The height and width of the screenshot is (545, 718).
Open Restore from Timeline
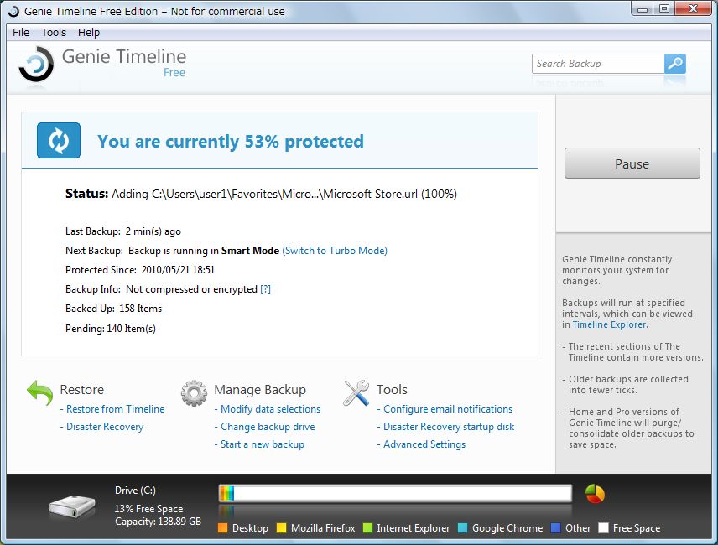pos(116,409)
